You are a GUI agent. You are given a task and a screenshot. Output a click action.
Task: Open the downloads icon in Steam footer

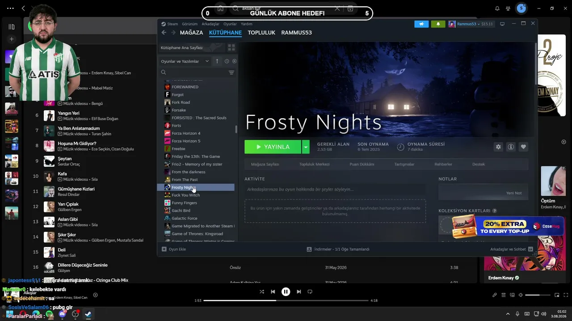click(309, 249)
